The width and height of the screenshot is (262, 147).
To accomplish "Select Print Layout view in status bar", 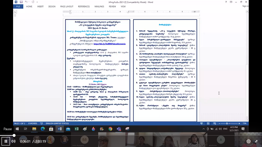I will pos(208,123).
